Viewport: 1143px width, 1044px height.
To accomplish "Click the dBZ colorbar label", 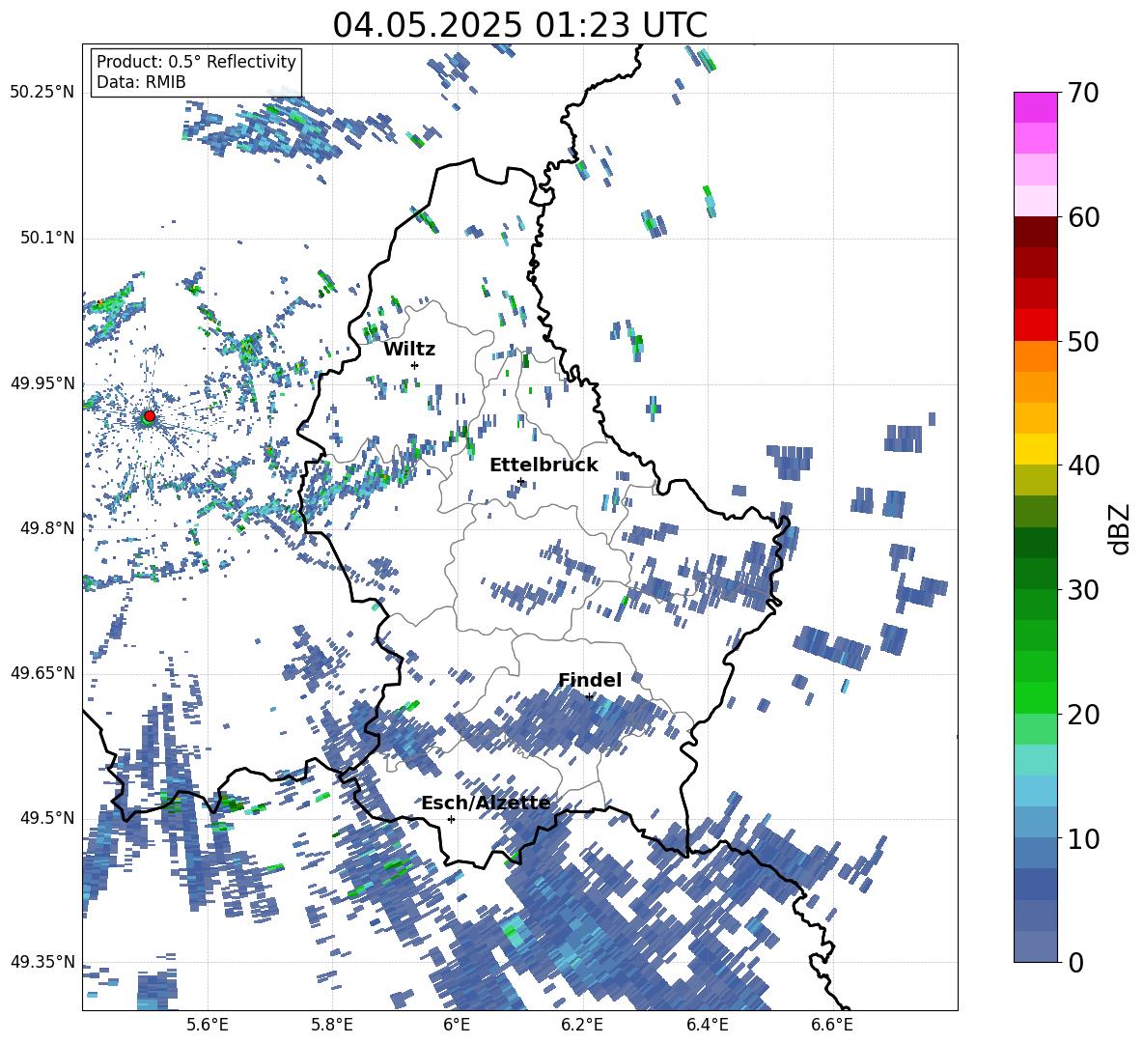I will tap(1120, 528).
